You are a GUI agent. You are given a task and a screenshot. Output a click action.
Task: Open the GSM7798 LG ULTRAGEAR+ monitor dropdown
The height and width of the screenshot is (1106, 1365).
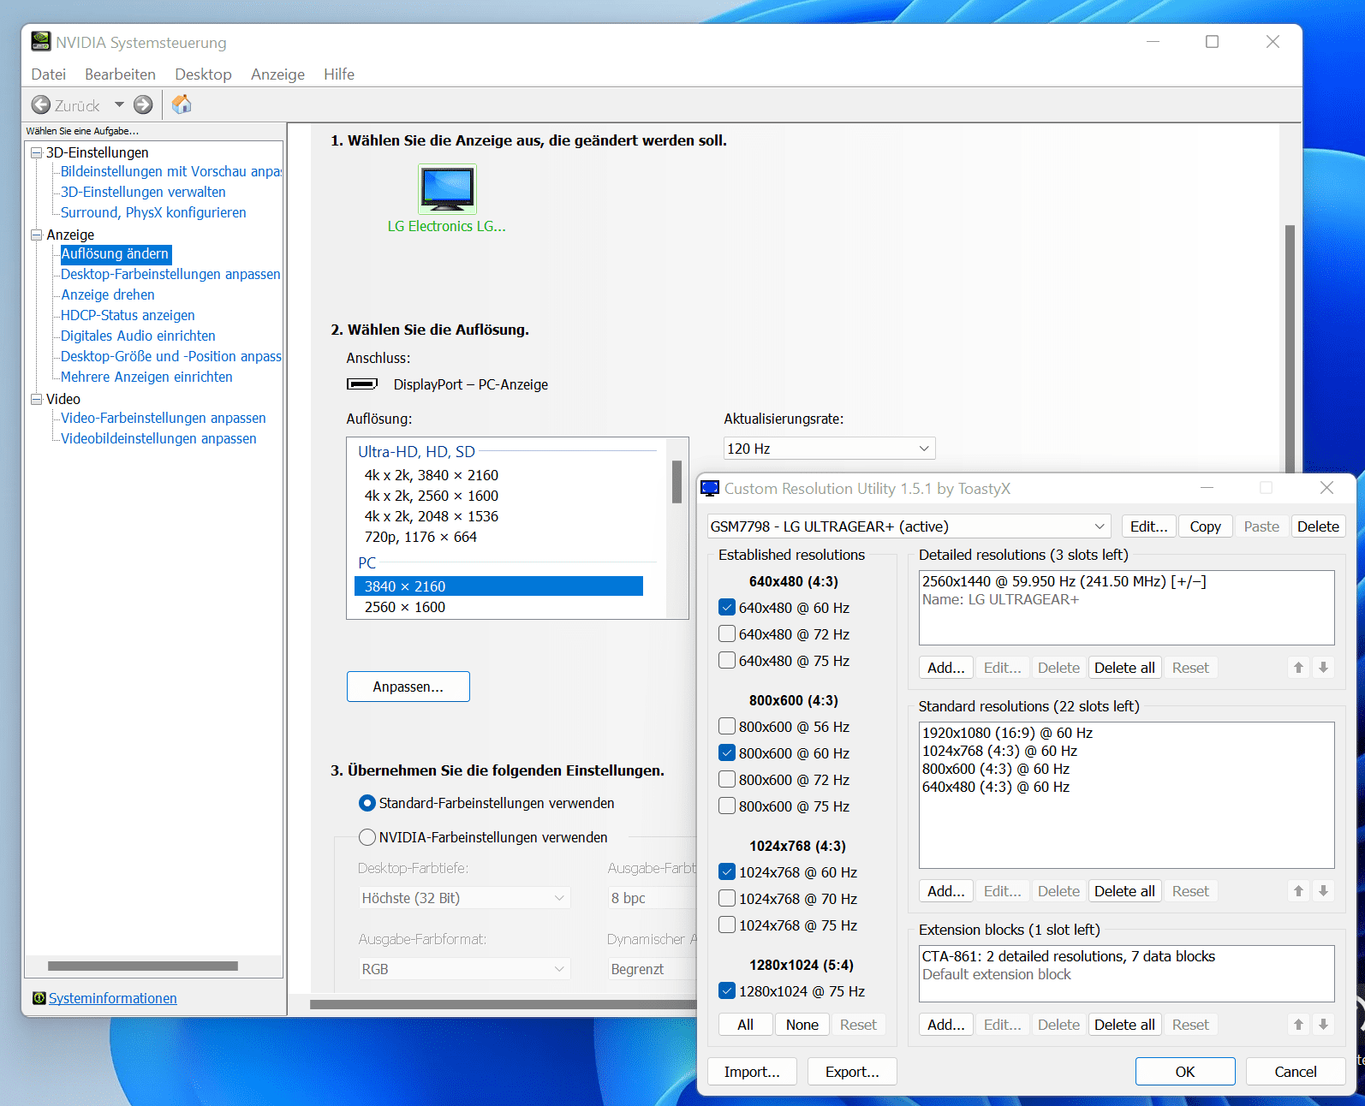tap(909, 526)
